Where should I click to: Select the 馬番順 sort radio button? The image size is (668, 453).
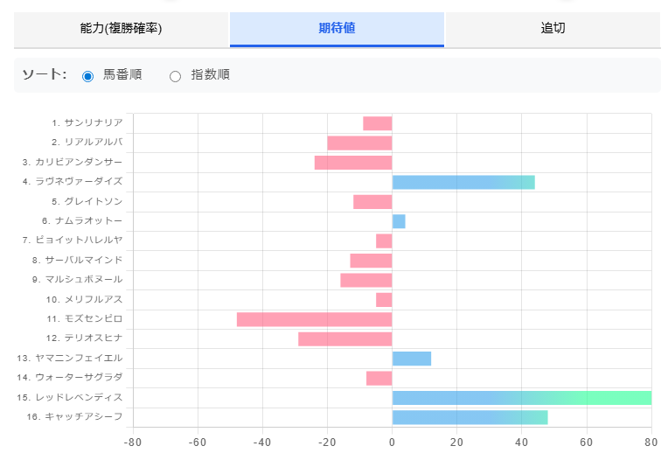[87, 76]
